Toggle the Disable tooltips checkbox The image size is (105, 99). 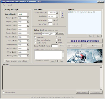3,92
